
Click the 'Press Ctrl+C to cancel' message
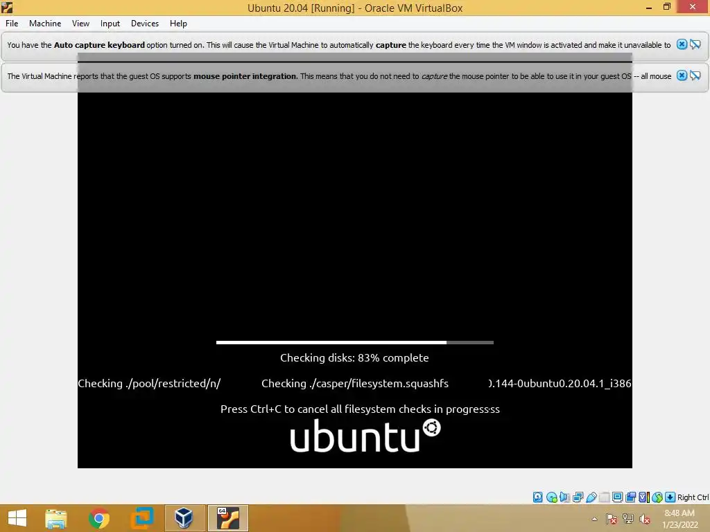(360, 409)
